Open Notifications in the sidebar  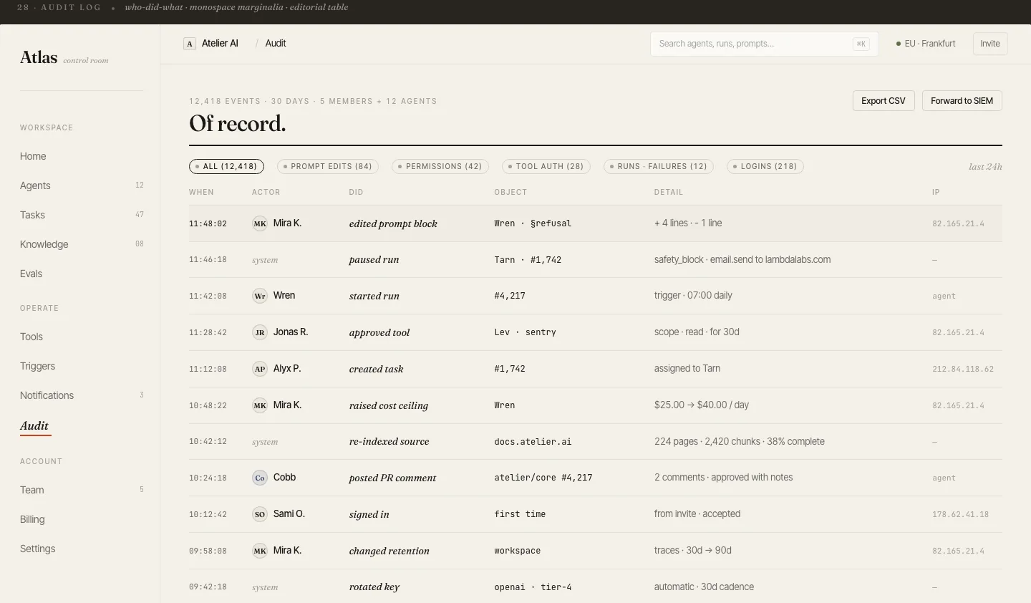[82, 395]
